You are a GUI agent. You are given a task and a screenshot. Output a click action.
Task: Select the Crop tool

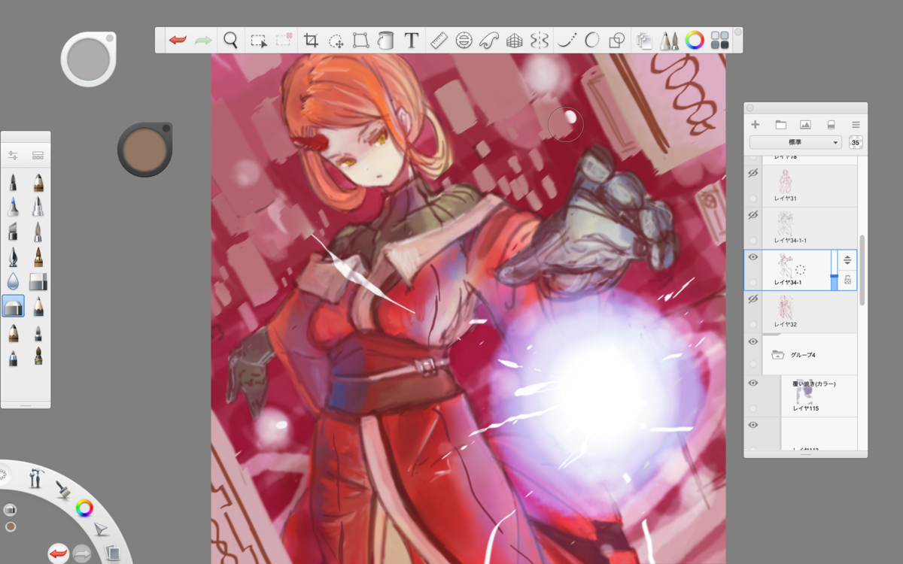point(311,40)
